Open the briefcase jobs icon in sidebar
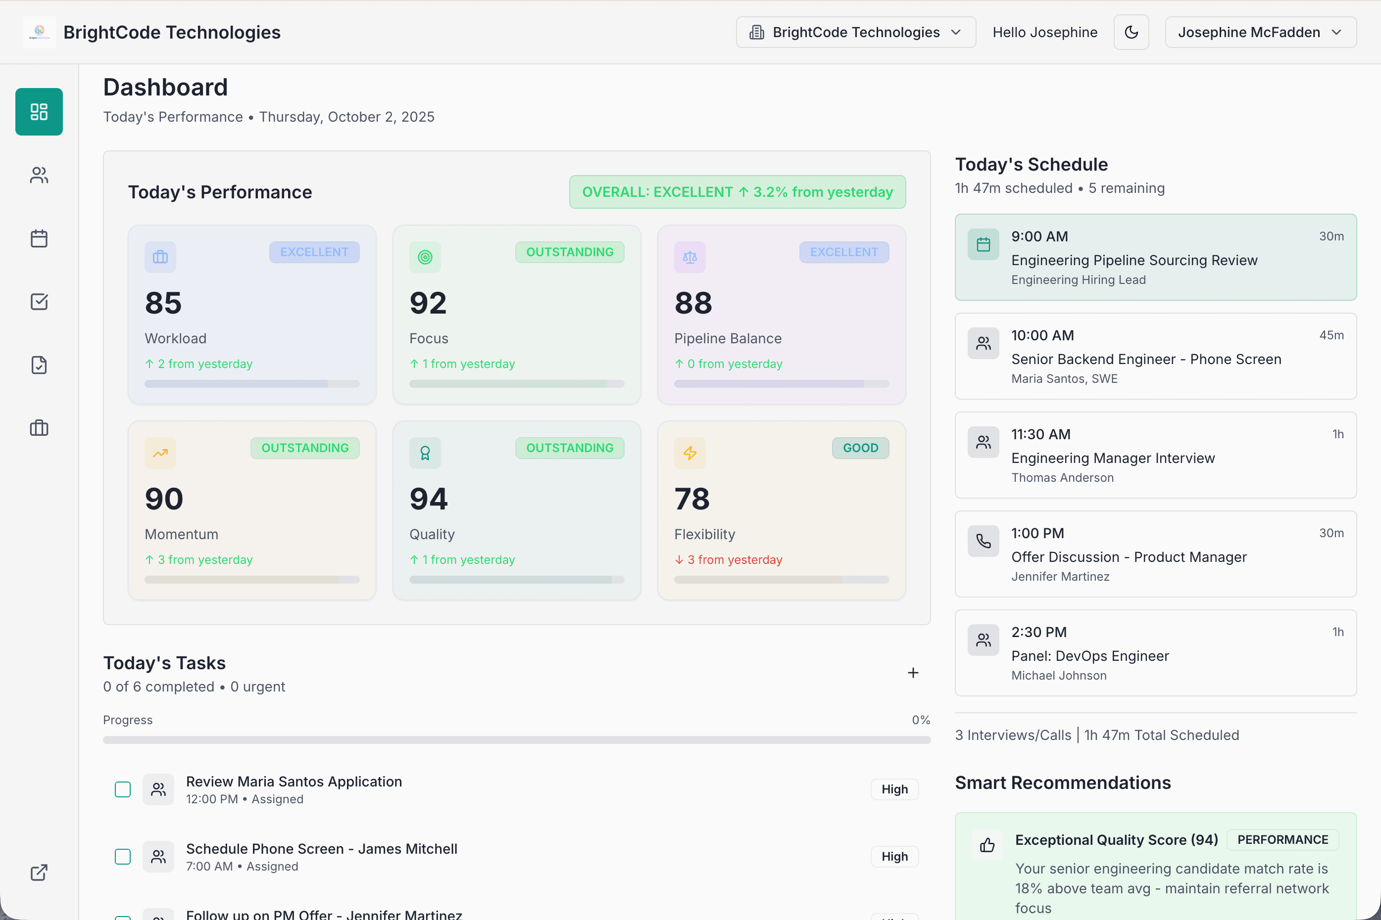1381x920 pixels. [39, 428]
